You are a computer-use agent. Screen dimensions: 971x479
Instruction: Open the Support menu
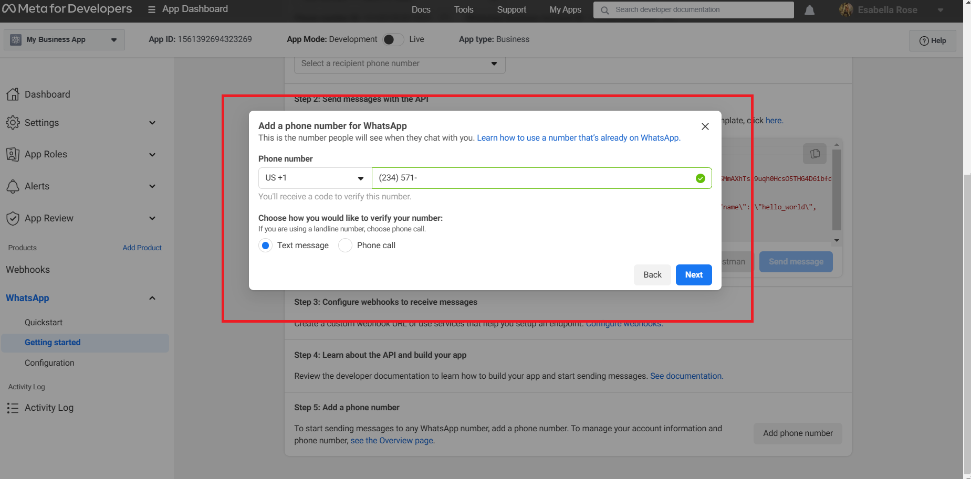(x=511, y=9)
